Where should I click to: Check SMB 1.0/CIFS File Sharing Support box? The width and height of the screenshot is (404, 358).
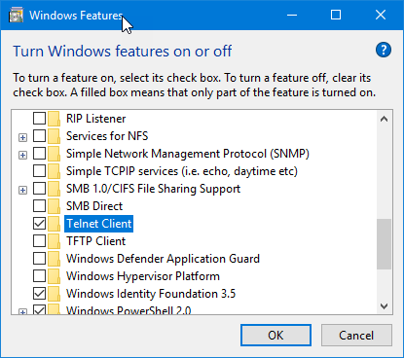click(x=39, y=189)
